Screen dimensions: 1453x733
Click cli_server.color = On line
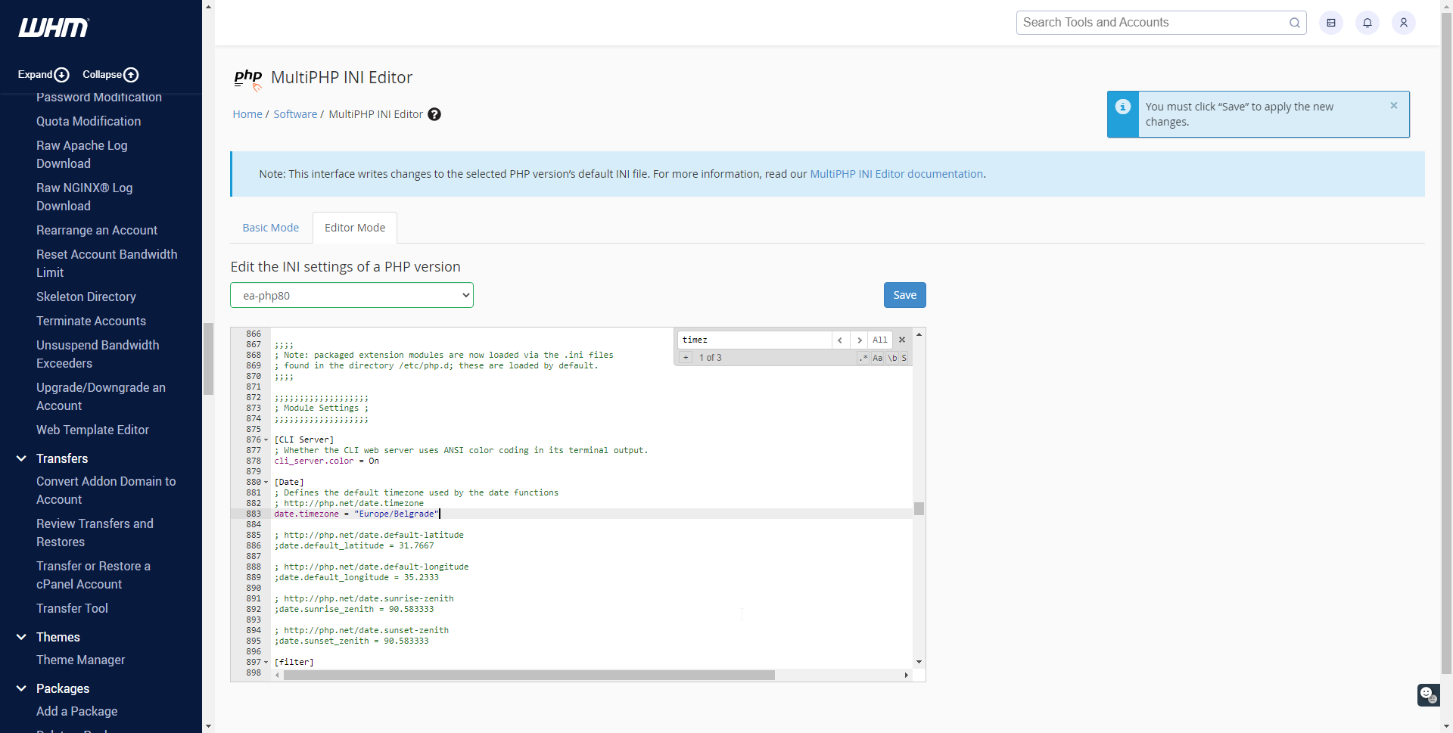[x=327, y=461]
